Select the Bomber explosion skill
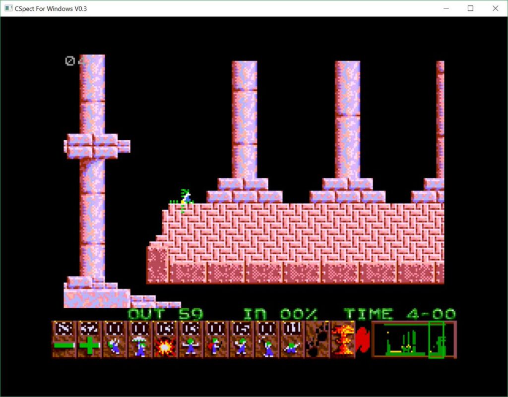 pyautogui.click(x=165, y=339)
